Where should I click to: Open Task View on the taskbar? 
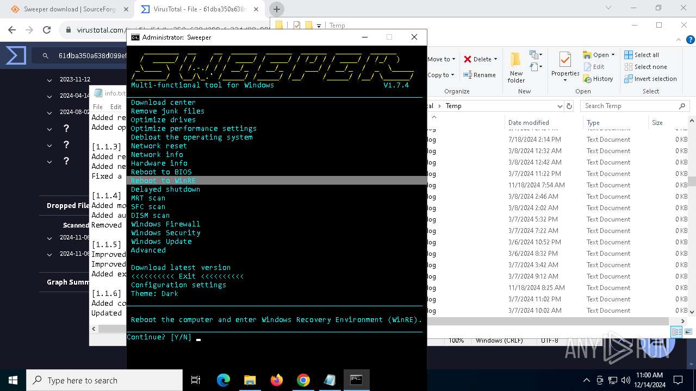pyautogui.click(x=196, y=380)
